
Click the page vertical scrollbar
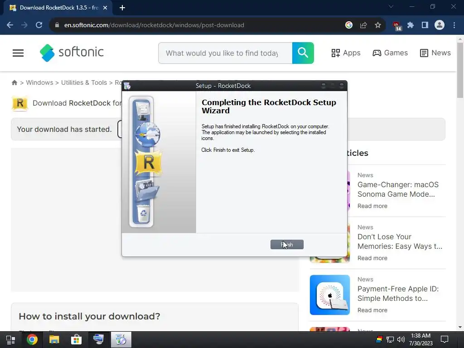tap(460, 70)
